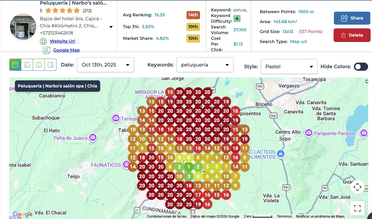Open the Google Map pin icon
372x219 pixels.
(x=47, y=50)
